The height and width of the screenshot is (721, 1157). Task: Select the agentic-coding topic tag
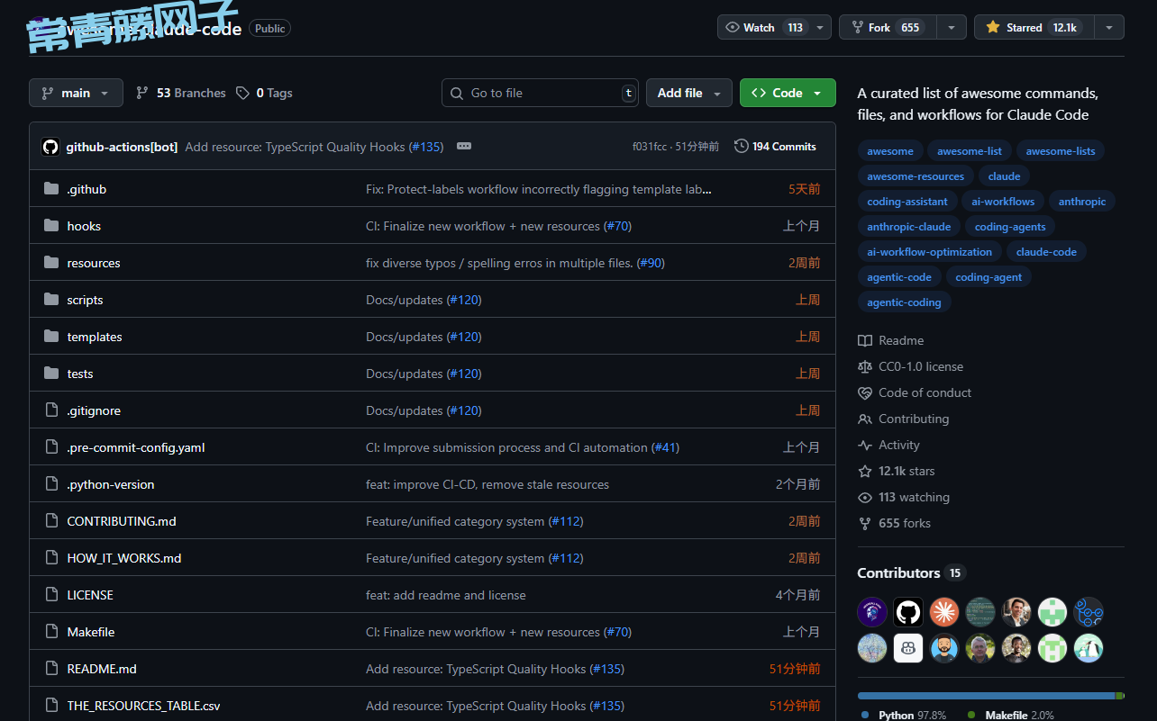point(904,302)
